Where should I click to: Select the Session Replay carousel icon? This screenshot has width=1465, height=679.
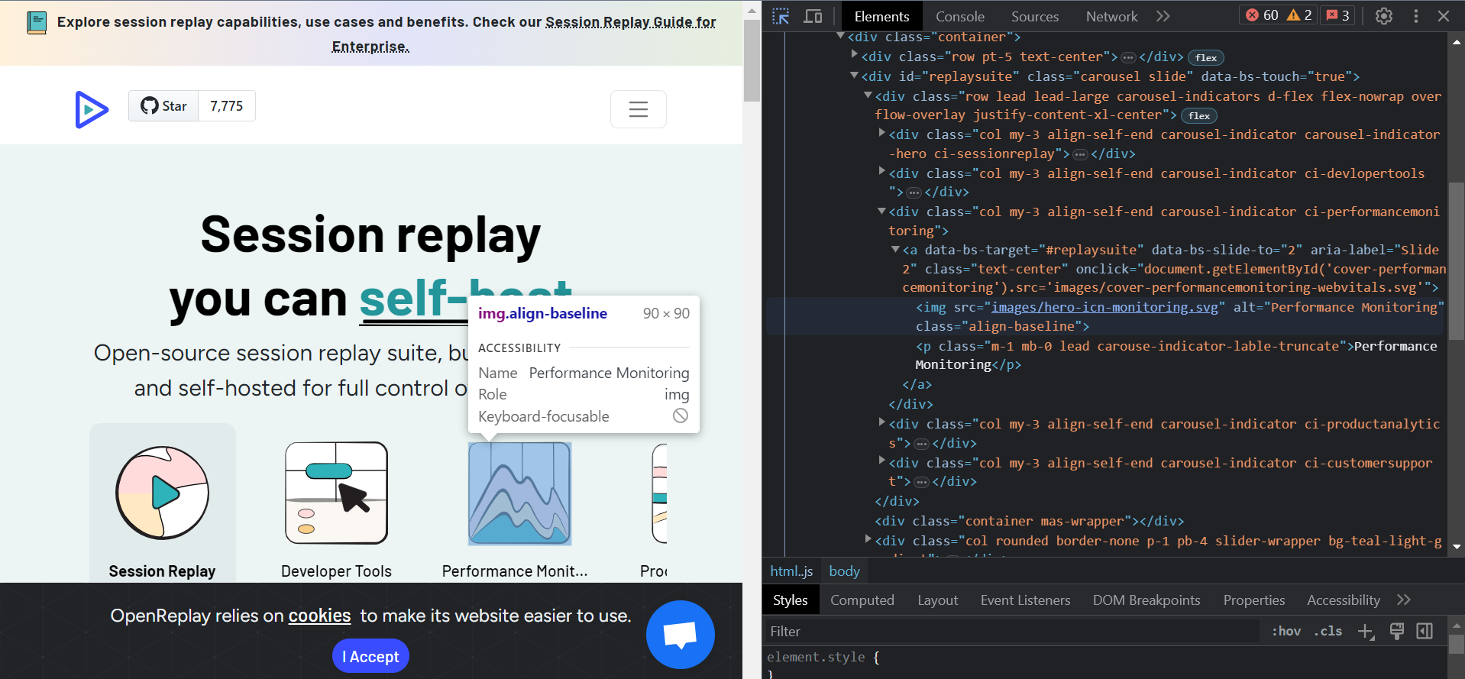(162, 493)
